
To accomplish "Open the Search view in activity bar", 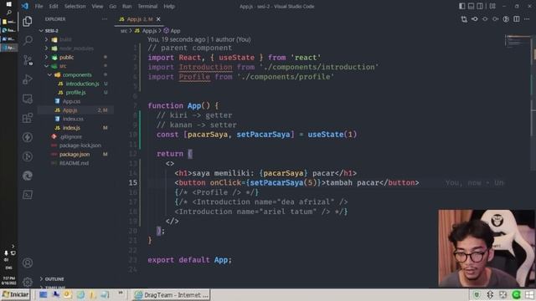I will (28, 41).
